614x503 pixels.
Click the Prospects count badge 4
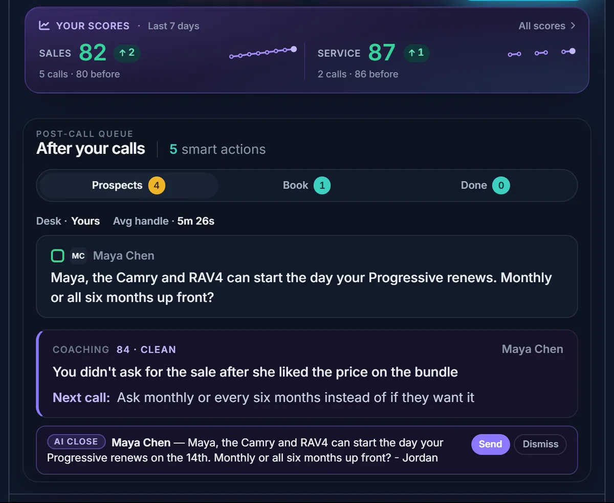coord(157,185)
